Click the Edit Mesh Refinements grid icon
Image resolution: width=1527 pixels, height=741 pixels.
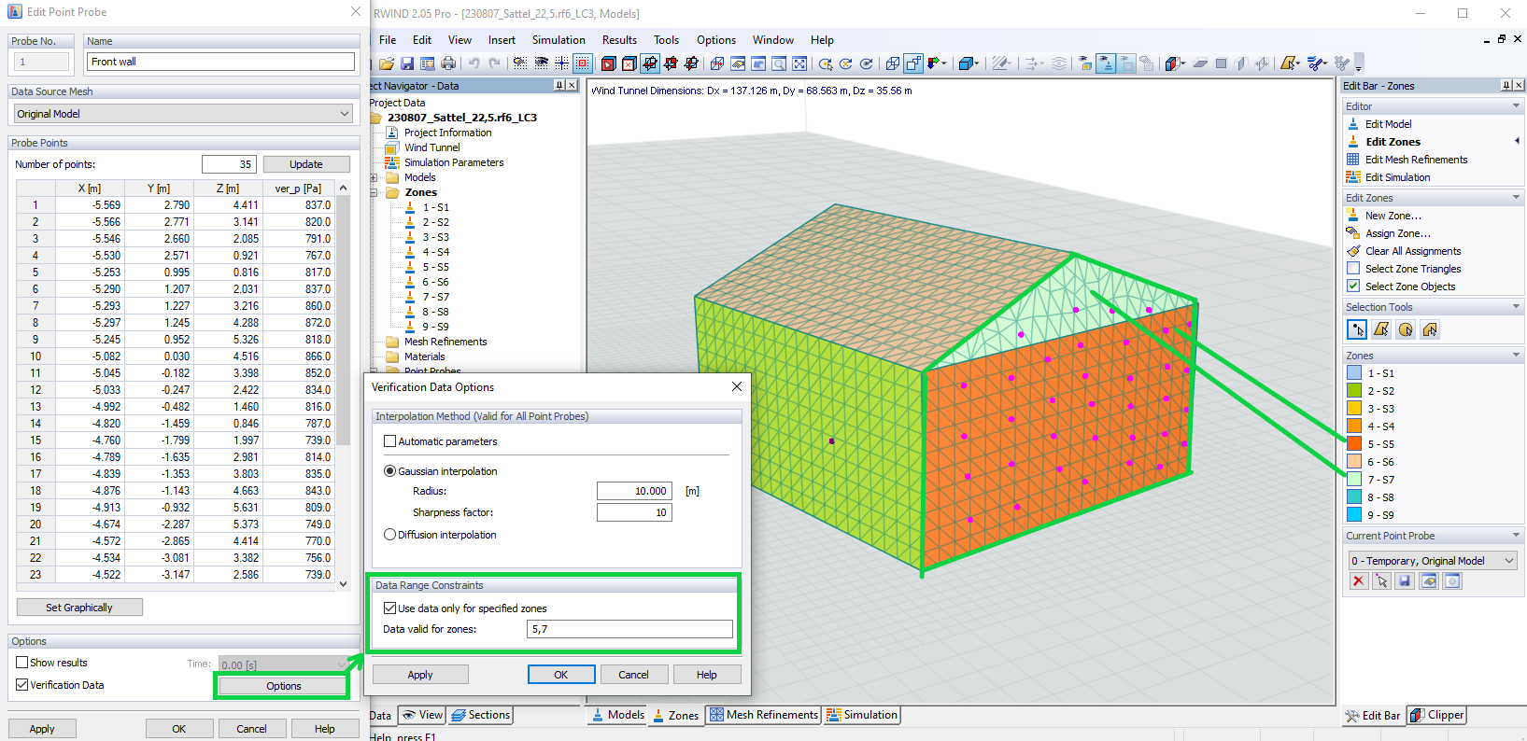pyautogui.click(x=1353, y=160)
